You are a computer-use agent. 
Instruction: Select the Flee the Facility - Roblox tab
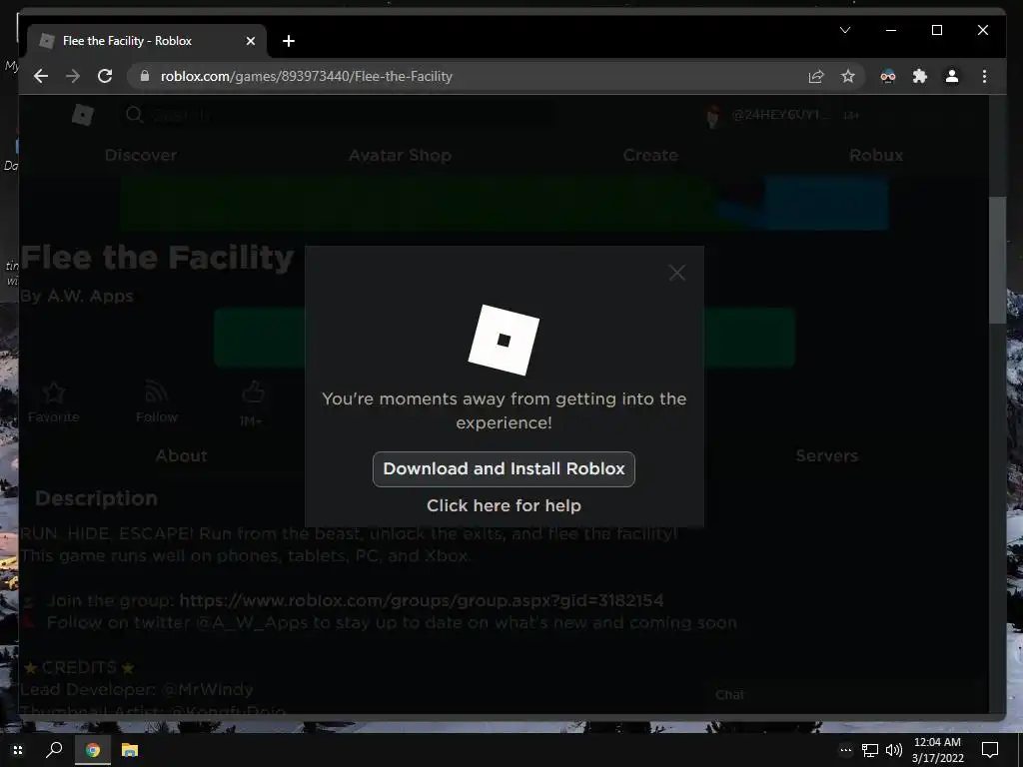[x=147, y=41]
